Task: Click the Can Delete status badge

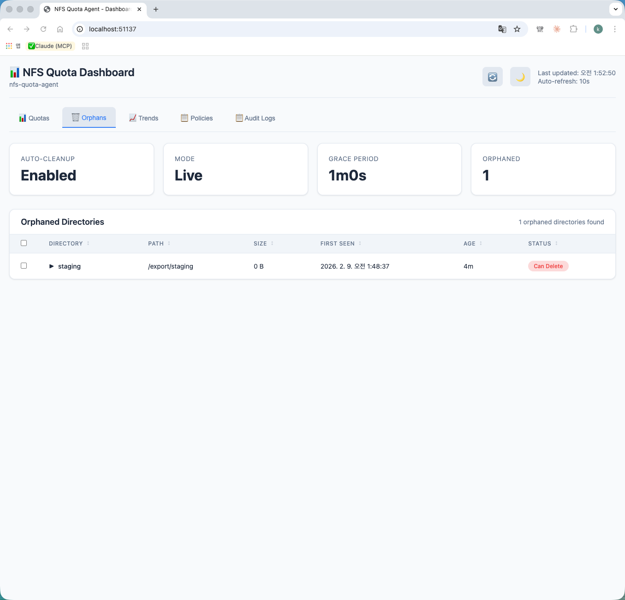Action: pyautogui.click(x=548, y=266)
